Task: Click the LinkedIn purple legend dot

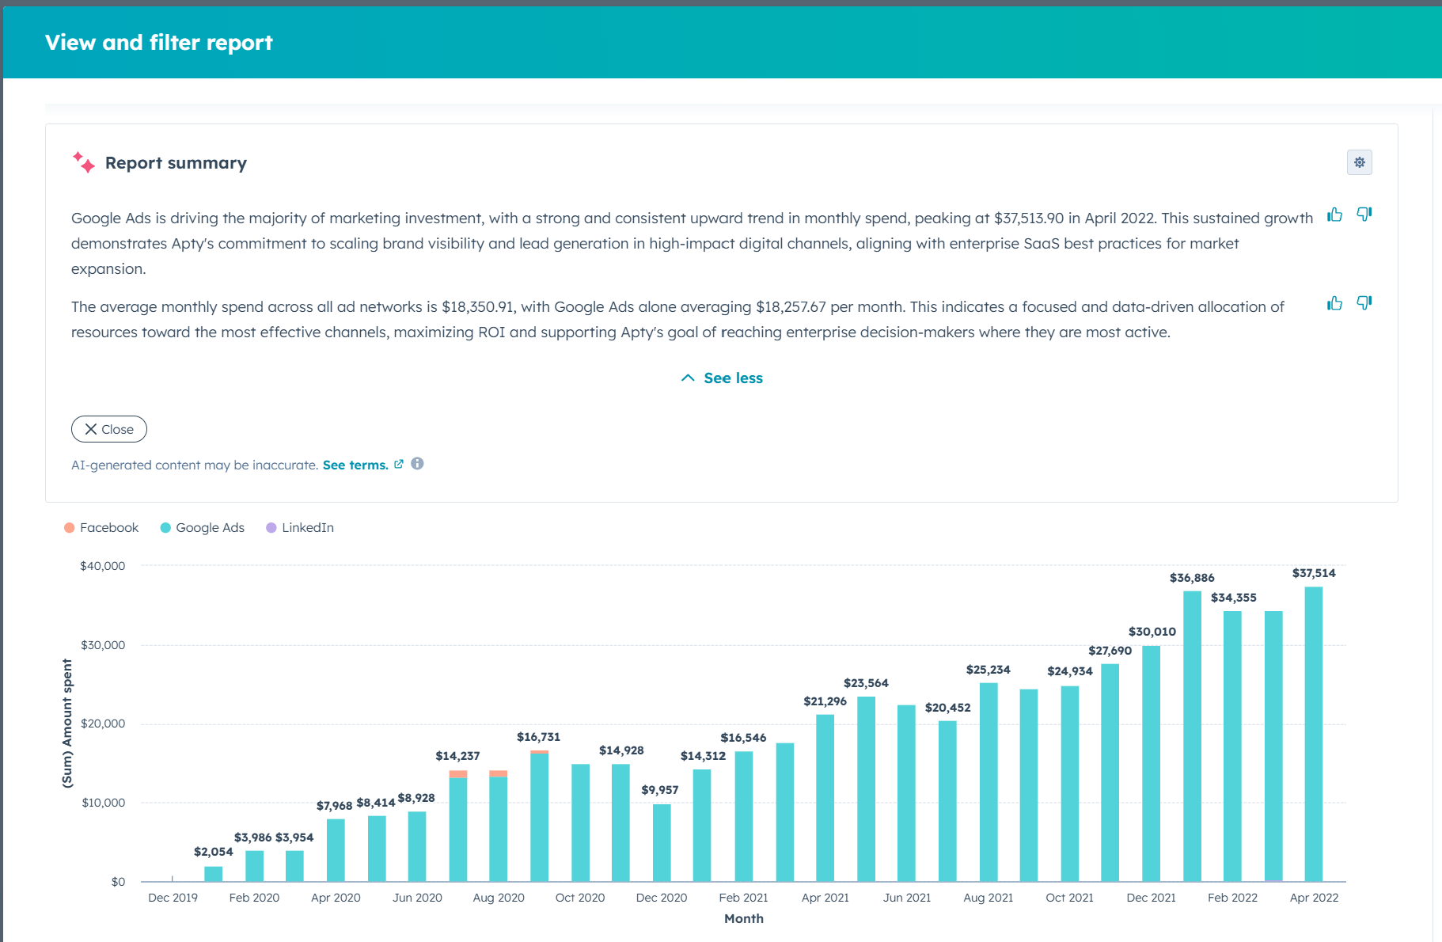Action: 271,528
